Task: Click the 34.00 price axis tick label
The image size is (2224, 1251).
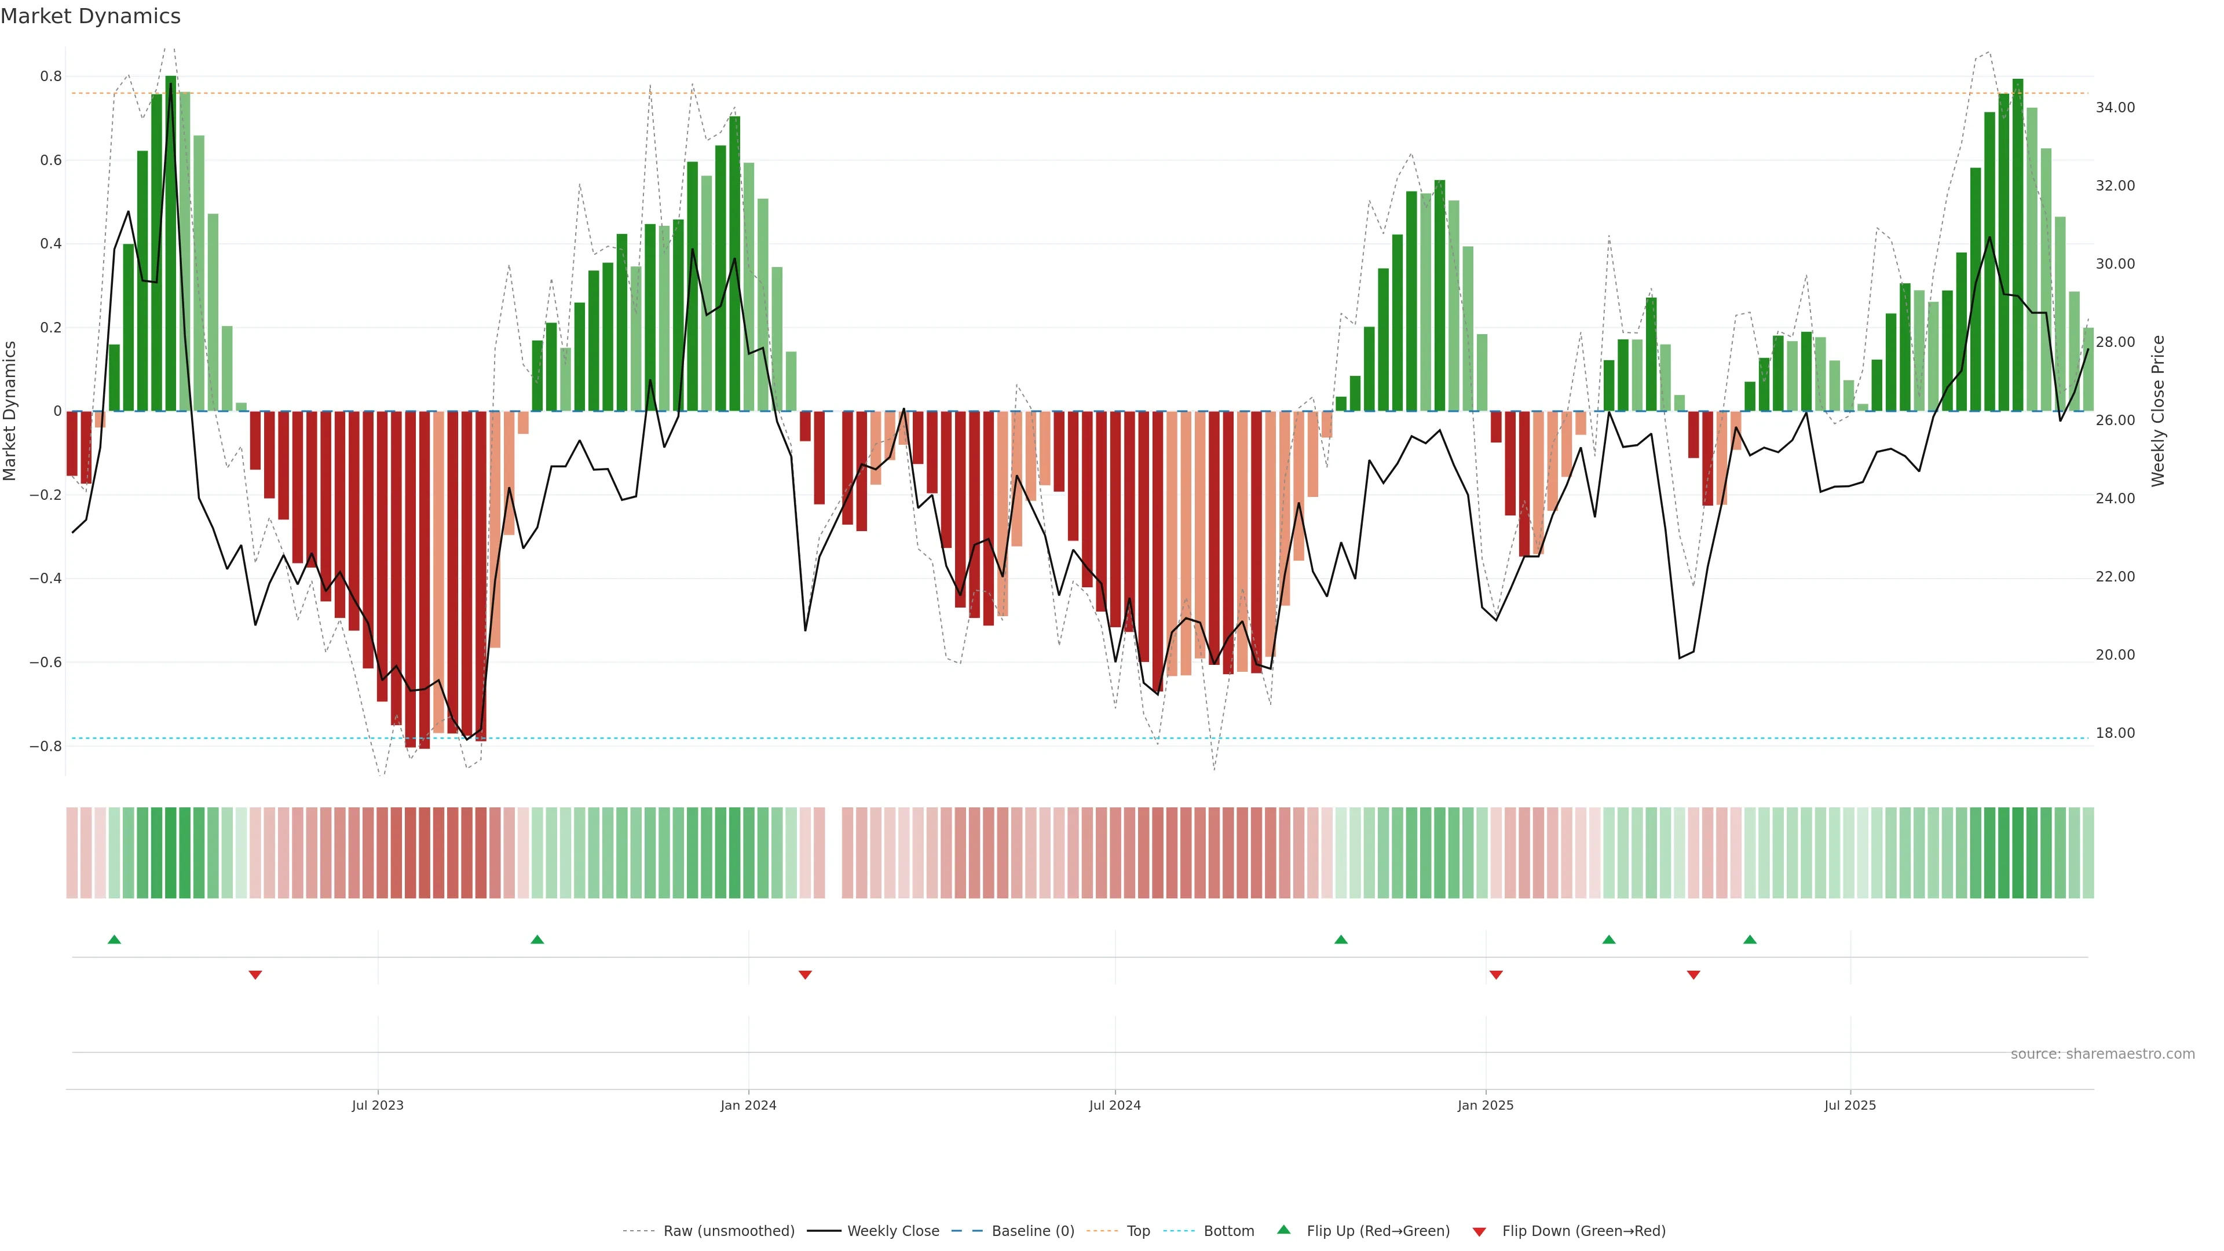Action: [x=2115, y=108]
